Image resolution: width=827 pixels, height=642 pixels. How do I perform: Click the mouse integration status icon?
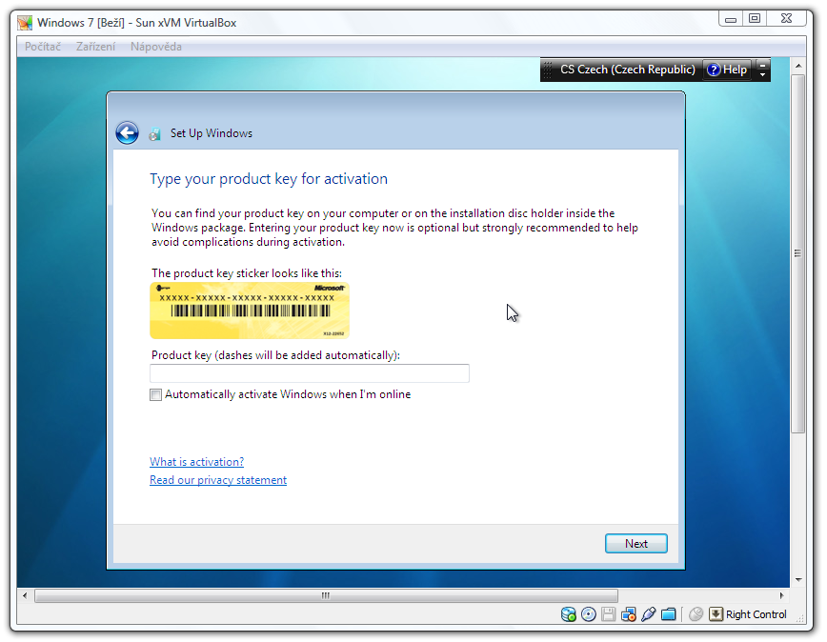tap(696, 614)
